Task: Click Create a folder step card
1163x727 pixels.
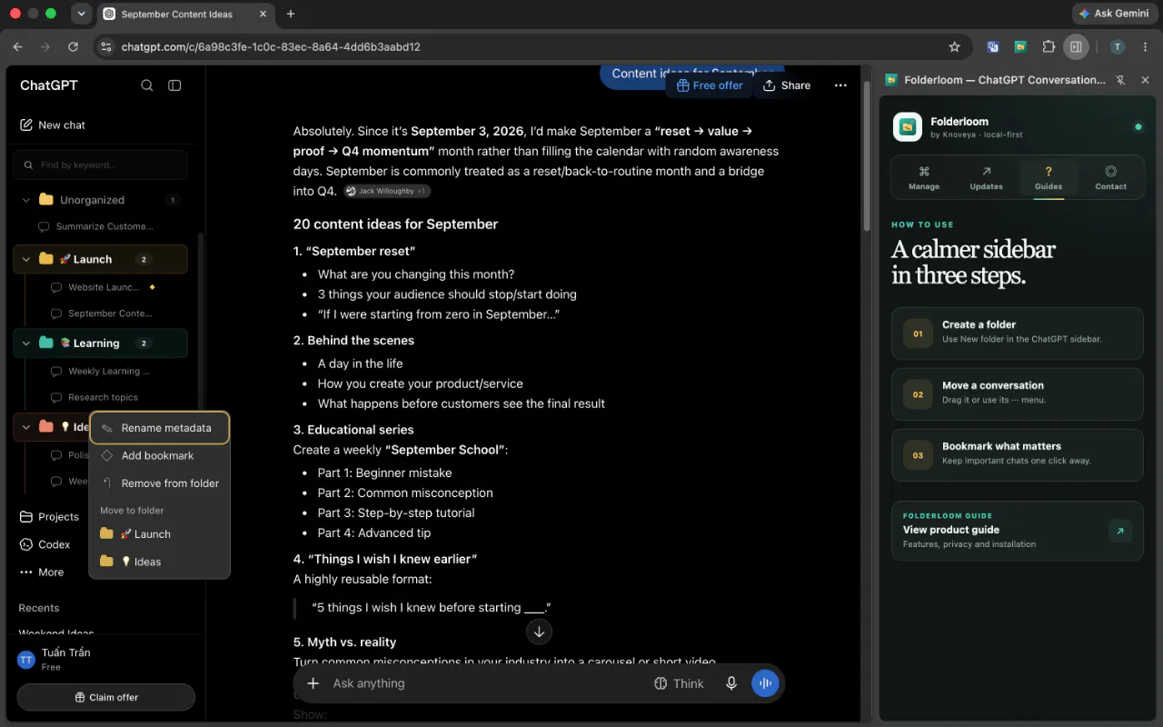Action: pyautogui.click(x=1017, y=334)
